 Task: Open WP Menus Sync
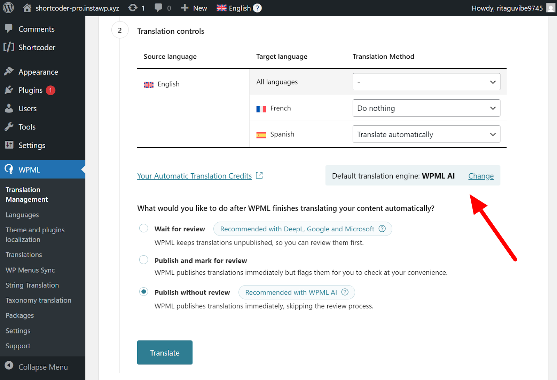[30, 270]
